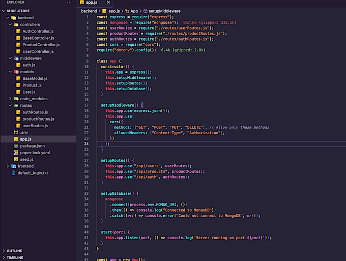
Task: Open the .env file
Action: tap(24, 132)
